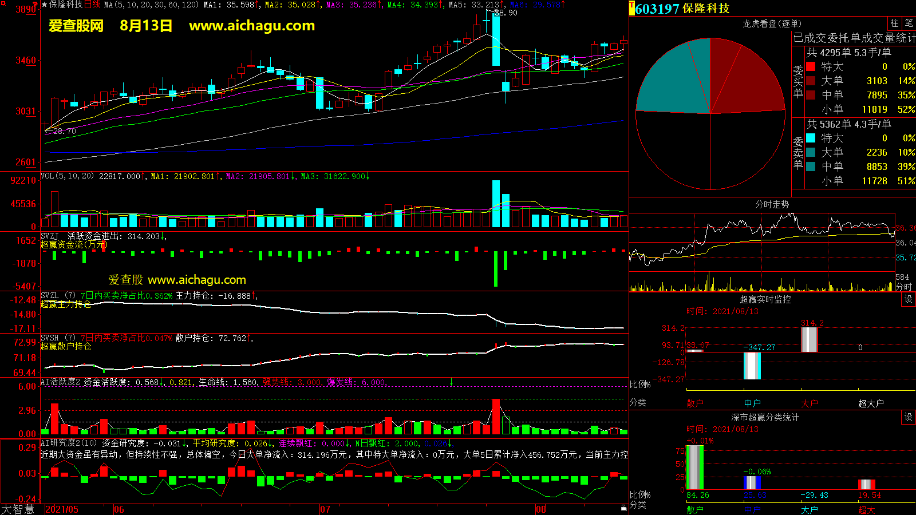
Task: Click the www.aichagu.com link at top
Action: (252, 26)
